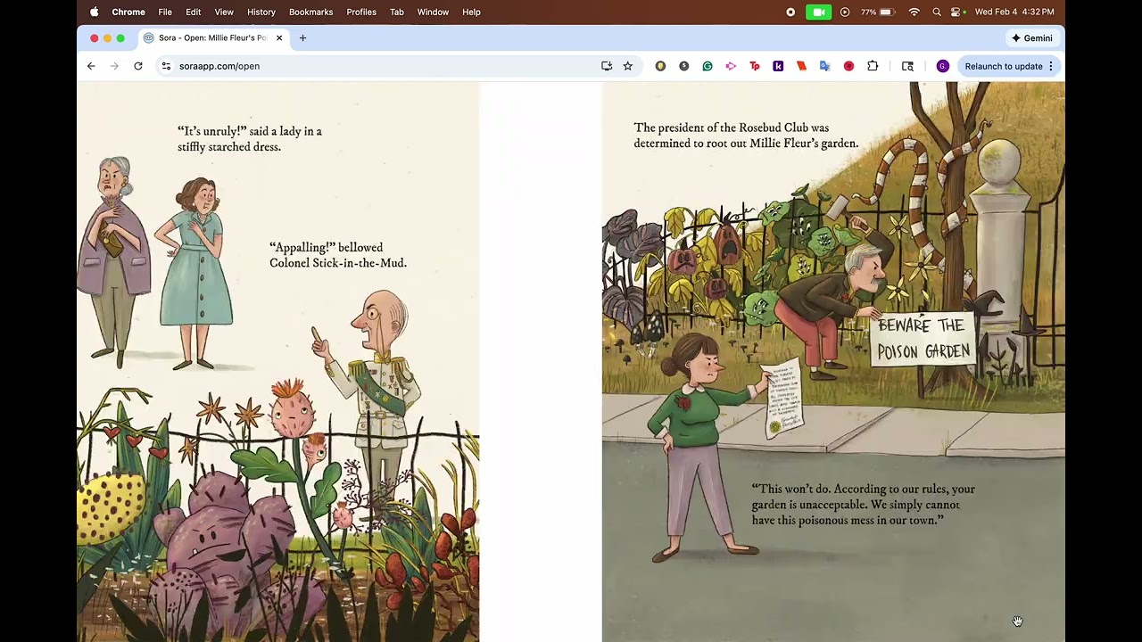Screen dimensions: 1142x642
Task: Open the History menu
Action: [x=261, y=12]
